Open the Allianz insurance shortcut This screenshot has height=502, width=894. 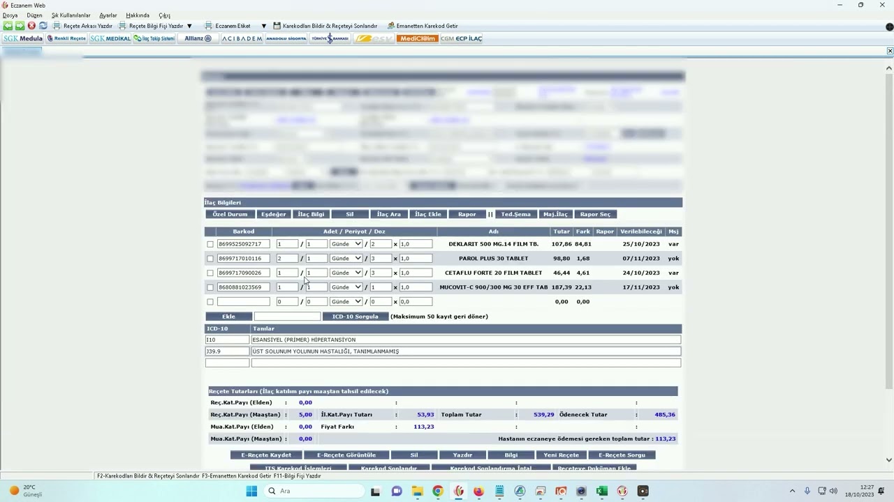tap(198, 38)
